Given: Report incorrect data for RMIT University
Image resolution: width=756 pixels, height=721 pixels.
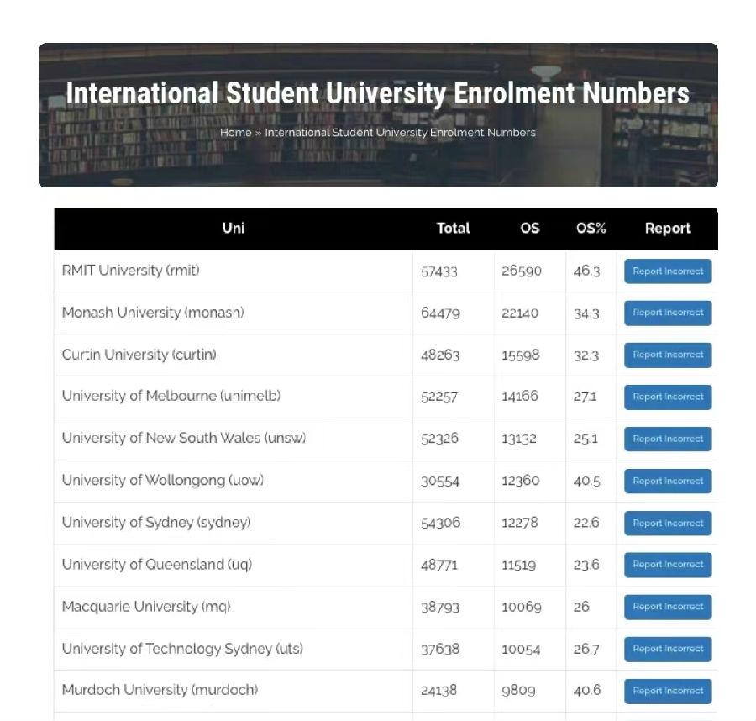Looking at the screenshot, I should [668, 271].
